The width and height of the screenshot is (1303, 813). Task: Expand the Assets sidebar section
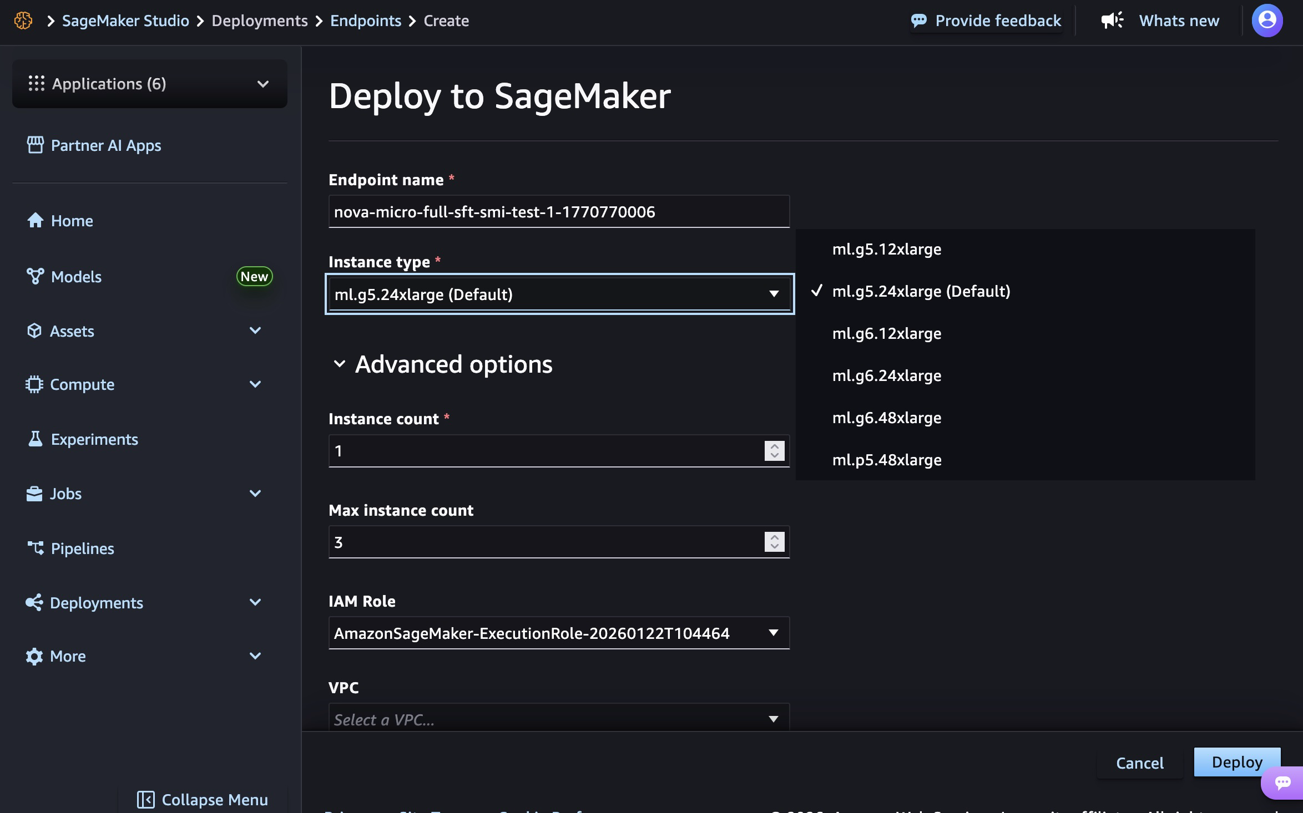[x=255, y=331]
